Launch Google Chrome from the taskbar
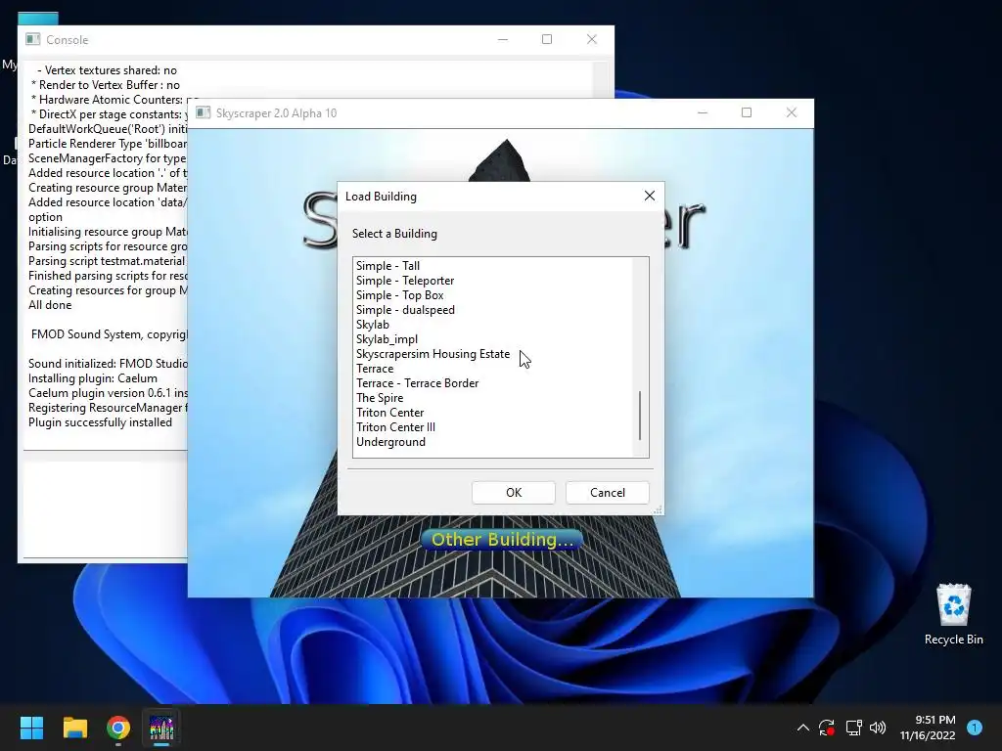The width and height of the screenshot is (1002, 751). pyautogui.click(x=118, y=728)
